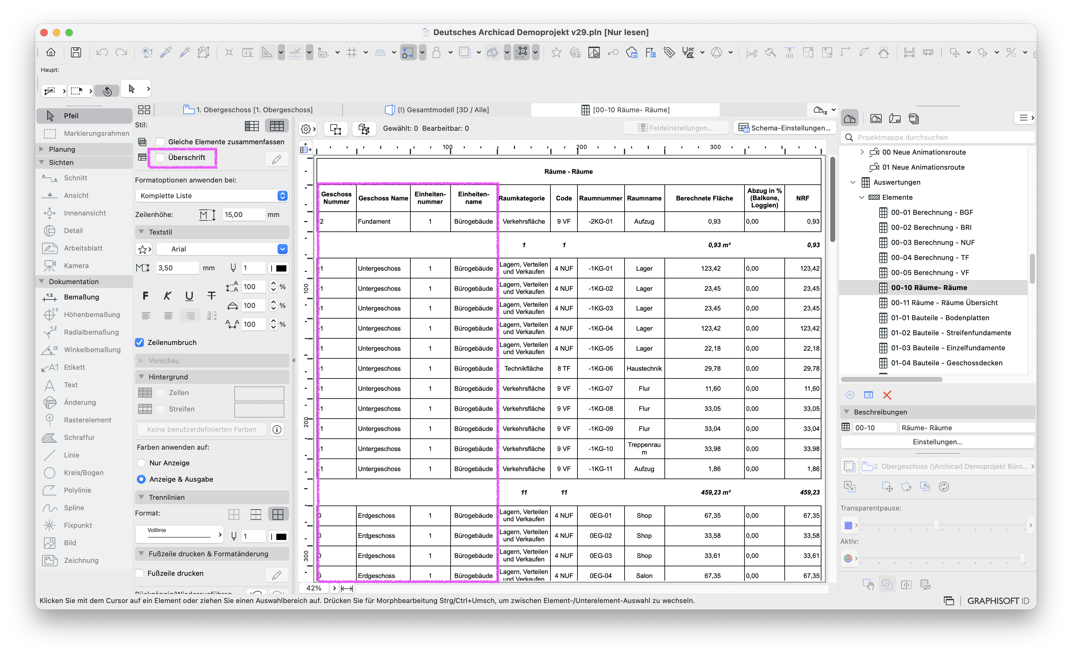The image size is (1072, 656).
Task: Collapse the Trennlinien section
Action: (141, 497)
